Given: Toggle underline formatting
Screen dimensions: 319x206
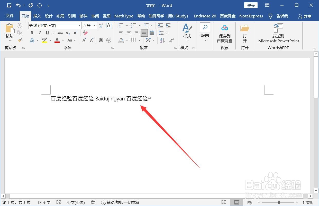Looking at the screenshot, I should (x=47, y=33).
